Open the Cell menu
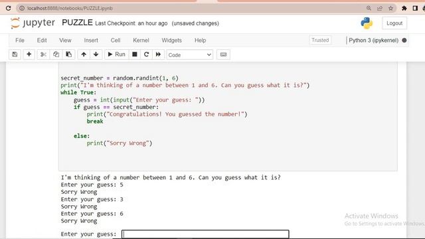The image size is (425, 239). [x=116, y=40]
